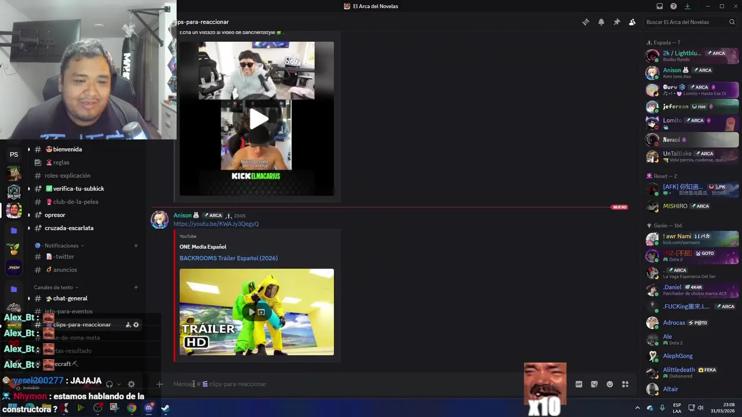Open member jeferson in the list
This screenshot has width=742, height=417.
click(x=692, y=107)
